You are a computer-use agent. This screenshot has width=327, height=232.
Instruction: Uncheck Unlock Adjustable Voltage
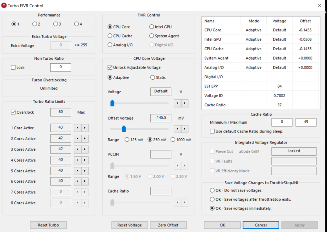110,68
